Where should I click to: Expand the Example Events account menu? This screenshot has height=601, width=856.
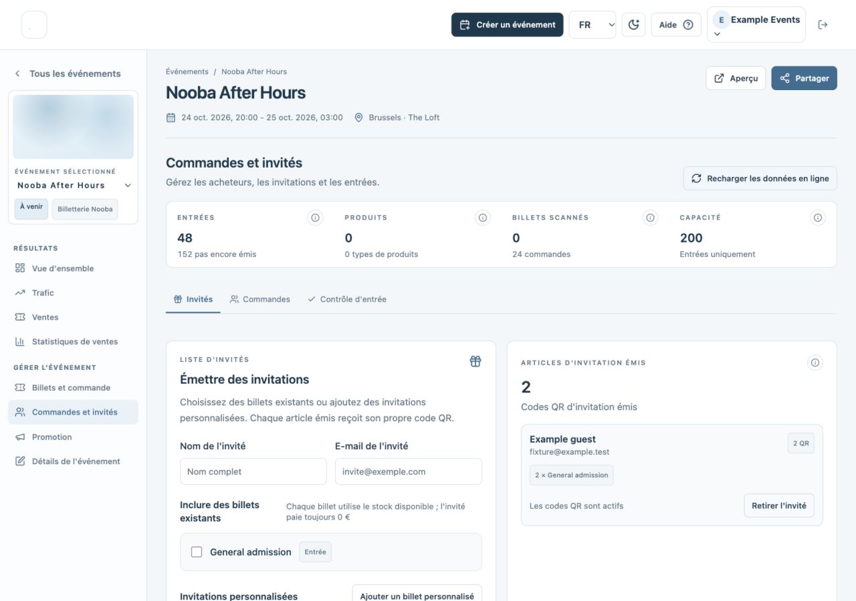(756, 25)
